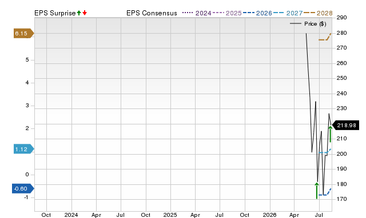Click the -0.60 dark blue EPS value tag
The width and height of the screenshot is (366, 218).
[x=23, y=188]
